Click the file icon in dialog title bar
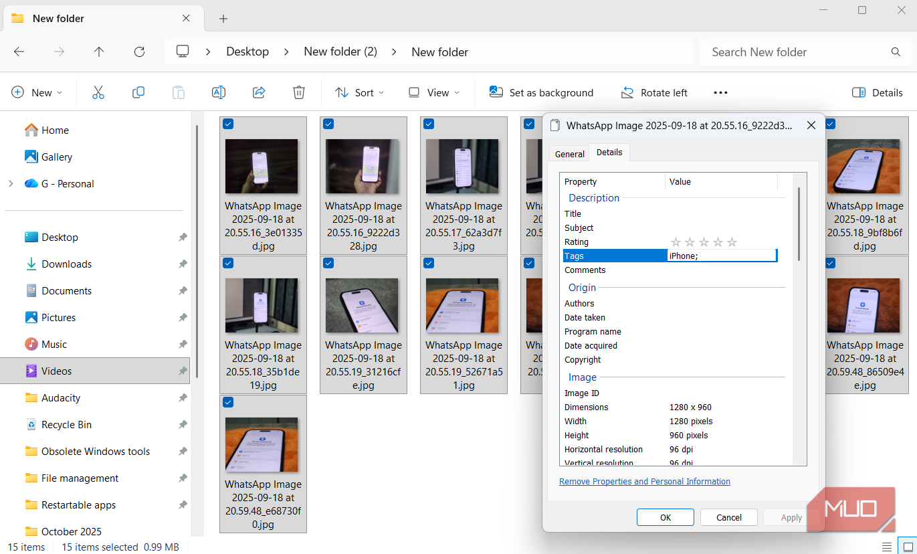The height and width of the screenshot is (554, 917). [555, 125]
